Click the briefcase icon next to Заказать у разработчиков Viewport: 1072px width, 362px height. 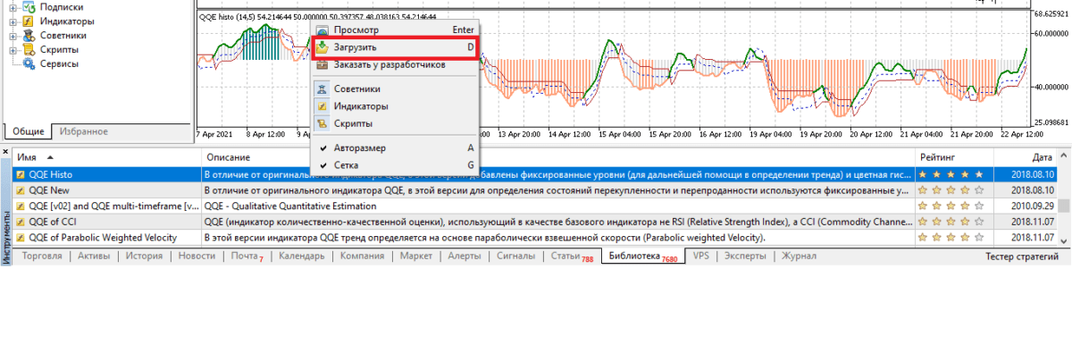[322, 64]
